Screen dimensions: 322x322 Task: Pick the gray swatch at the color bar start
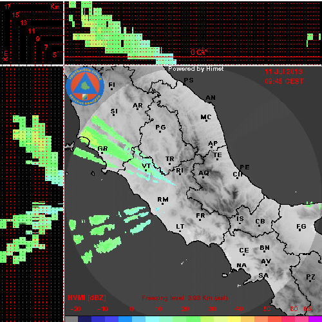71,319
